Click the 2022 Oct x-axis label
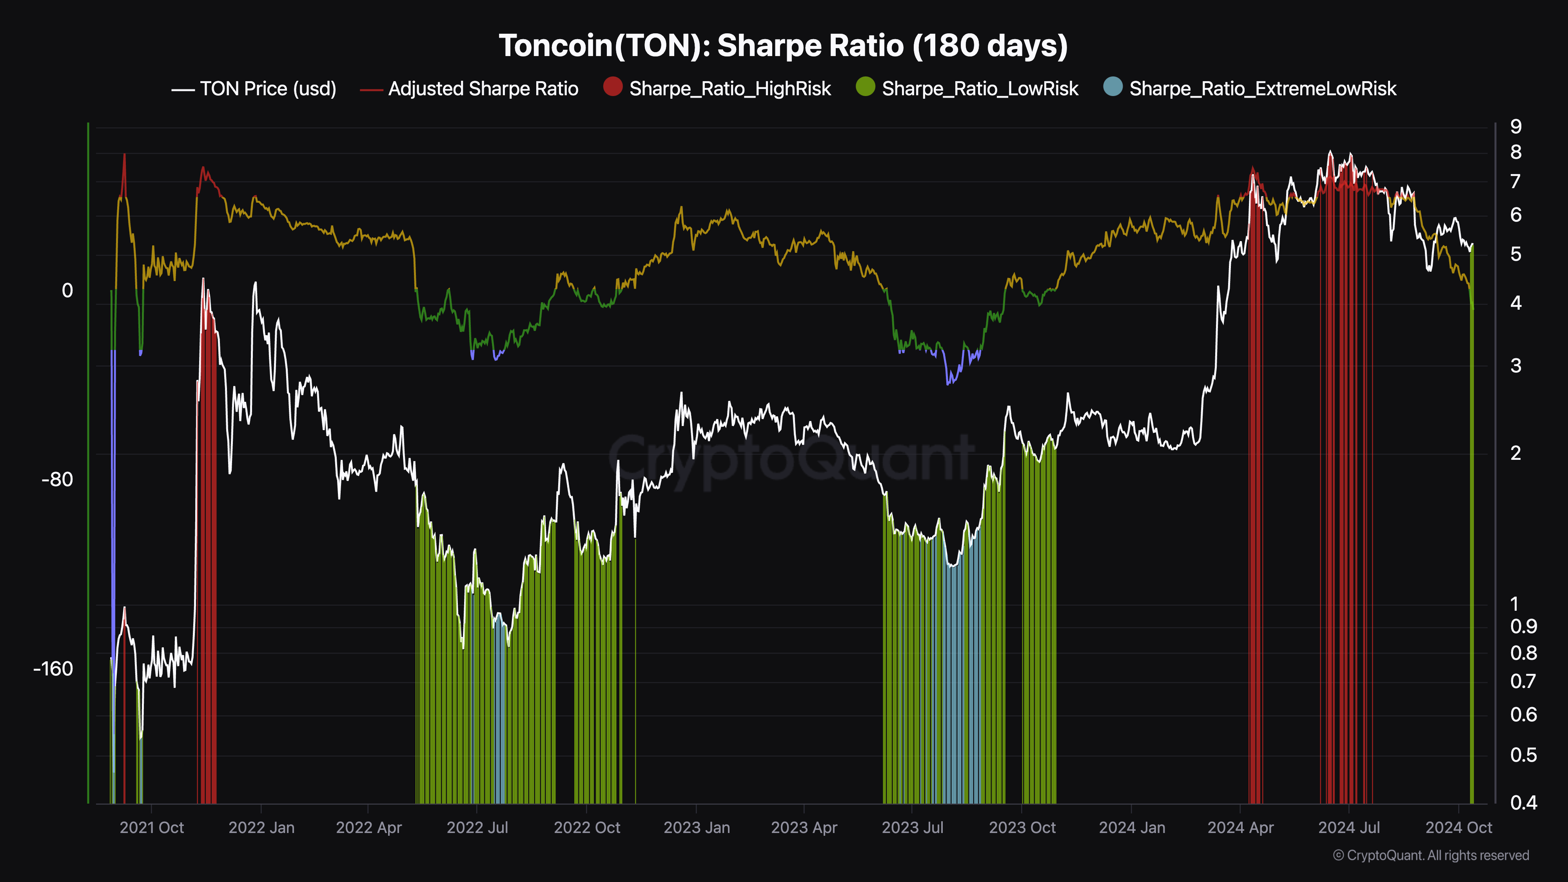This screenshot has height=882, width=1568. [x=587, y=828]
